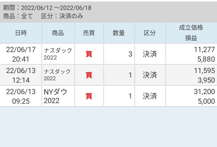Click the 区分:決済のみ filter text

point(62,16)
